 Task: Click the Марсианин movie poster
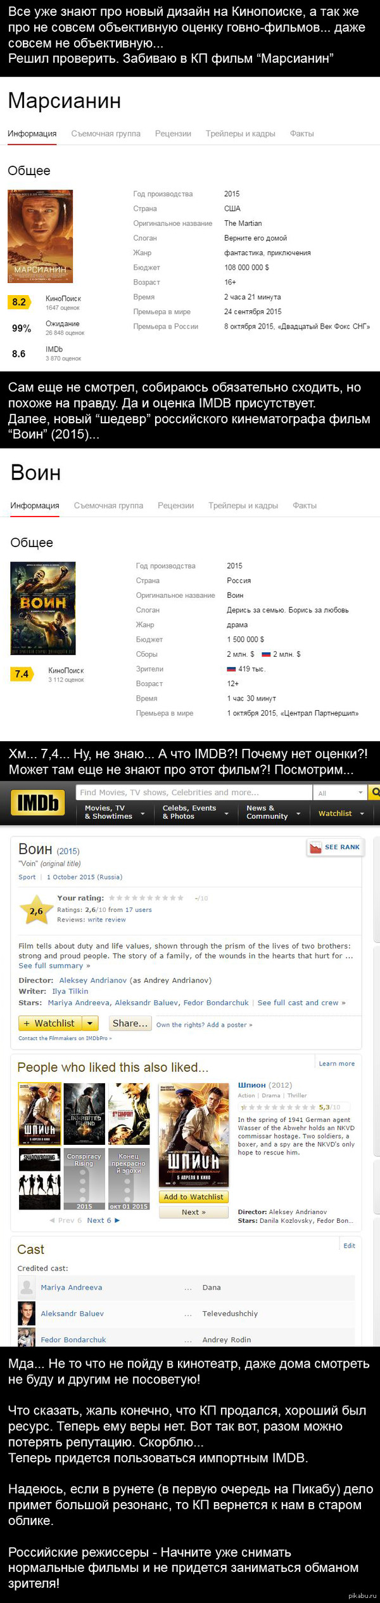point(40,236)
